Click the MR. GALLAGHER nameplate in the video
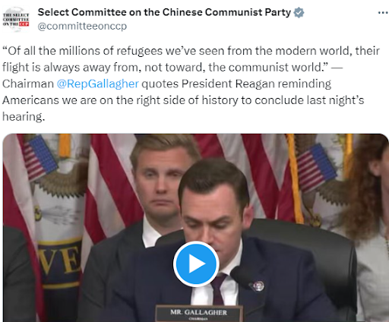Image resolution: width=389 pixels, height=322 pixels. click(x=199, y=313)
